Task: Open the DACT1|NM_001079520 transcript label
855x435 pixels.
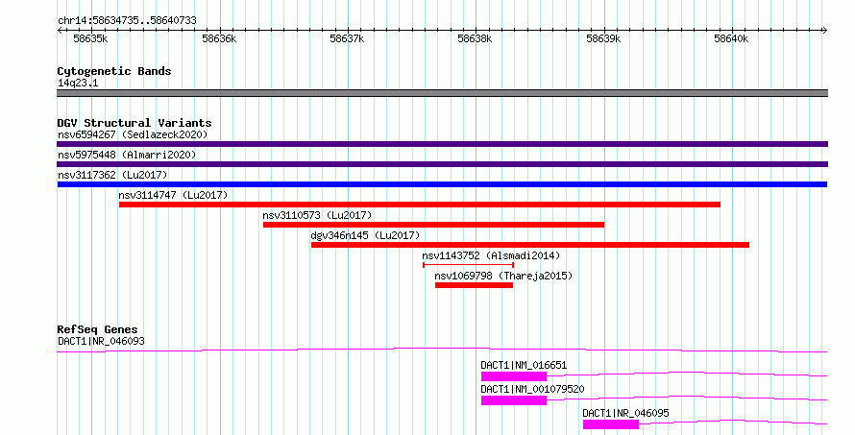Action: (533, 389)
